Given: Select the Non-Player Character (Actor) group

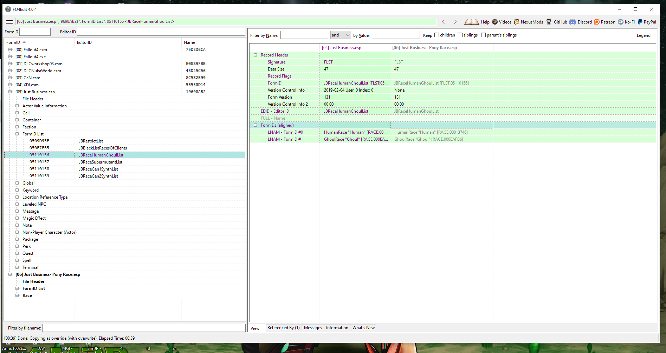Looking at the screenshot, I should [x=49, y=232].
